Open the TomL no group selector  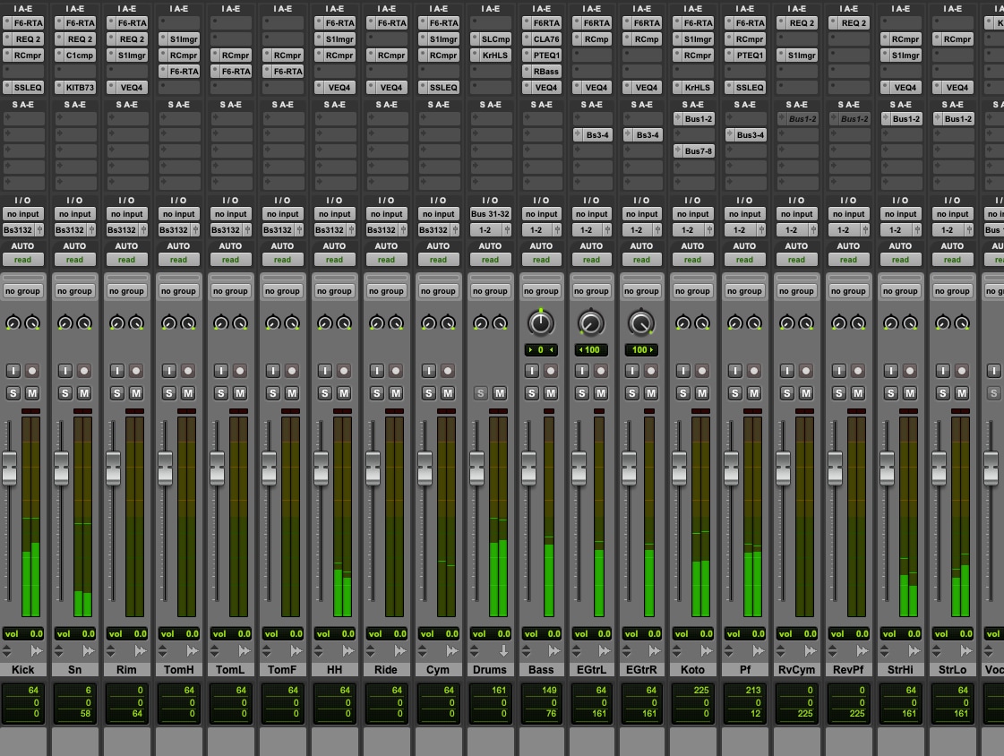(230, 291)
